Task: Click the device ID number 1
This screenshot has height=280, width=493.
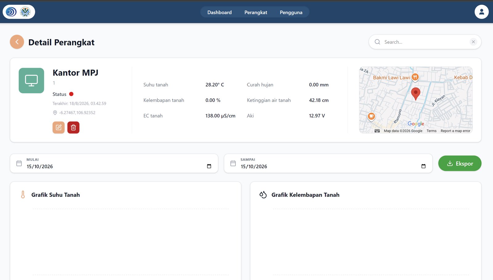Action: pos(54,83)
